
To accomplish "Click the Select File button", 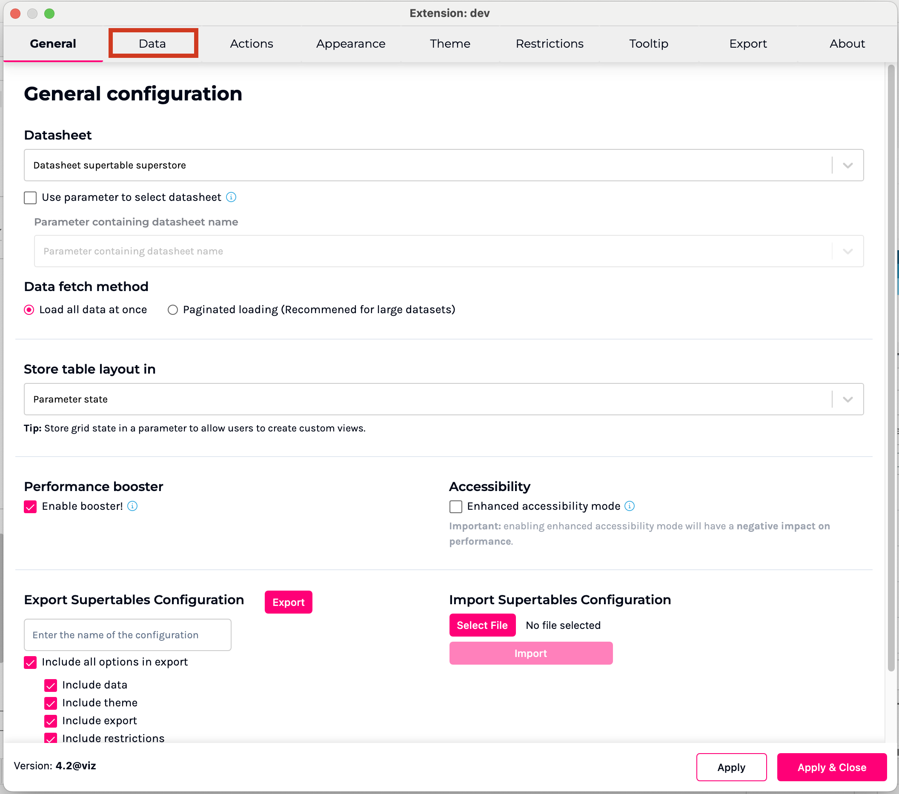I will (x=482, y=625).
